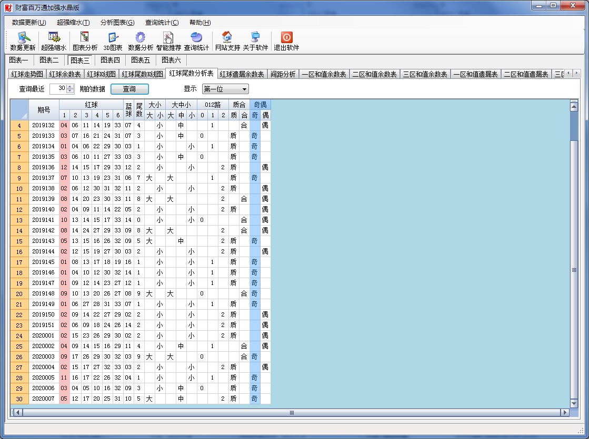Open the 超强缩水 tool
589x439 pixels.
coord(54,41)
